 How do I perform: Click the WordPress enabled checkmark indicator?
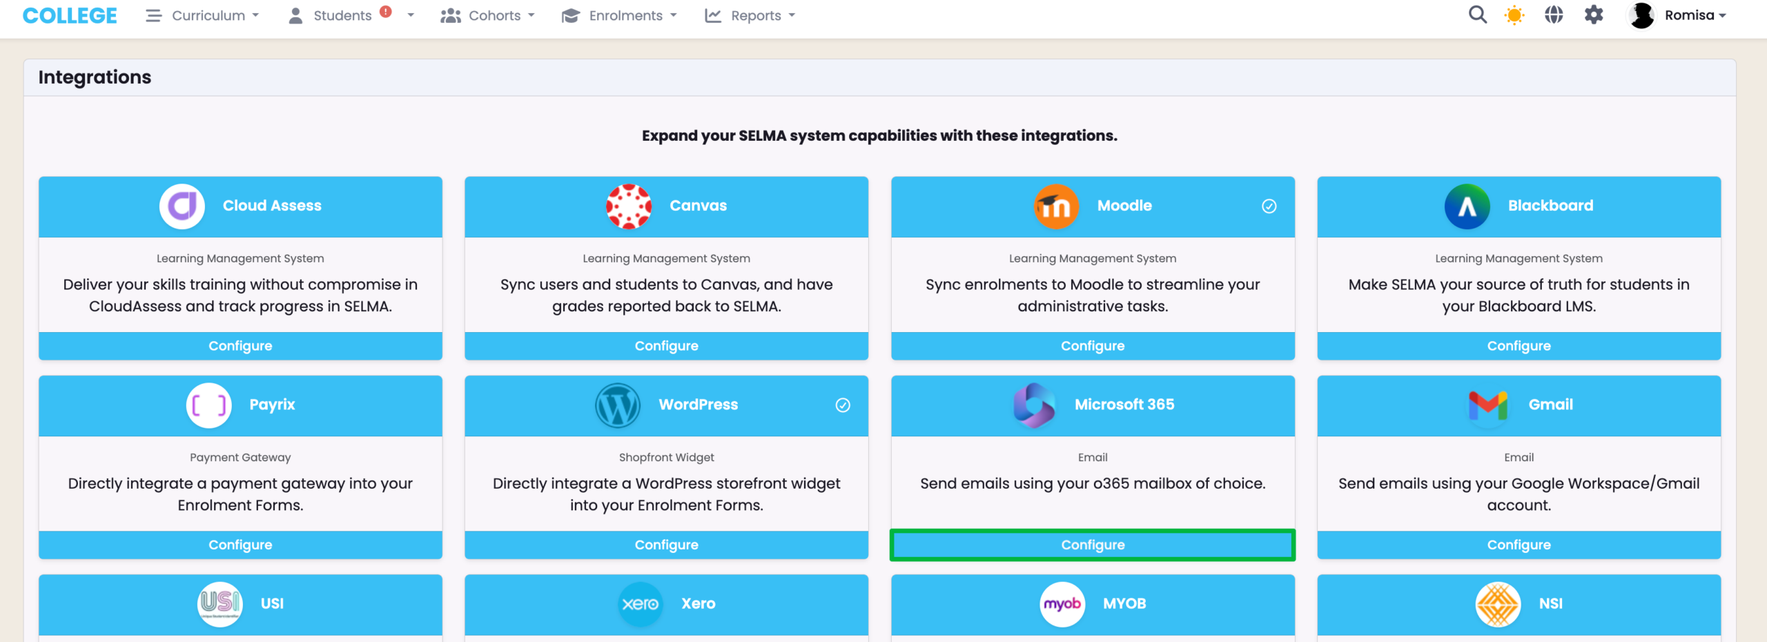843,405
